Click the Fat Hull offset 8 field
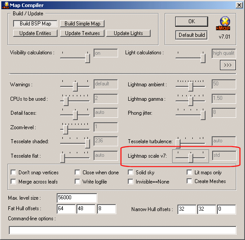The height and width of the screenshot is (240, 245). click(x=106, y=209)
